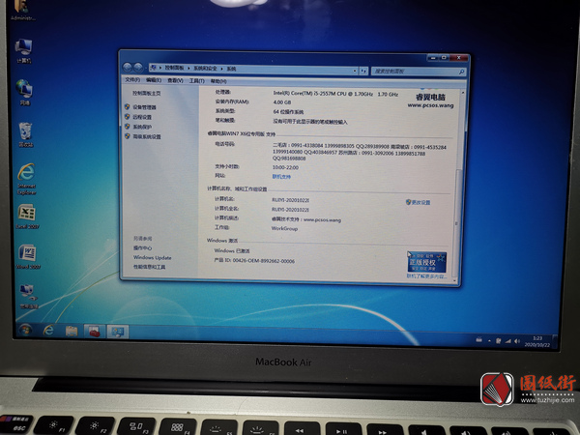Expand arrow after 控制面板 in breadcrumb
Viewport: 580px width, 435px height.
pos(188,68)
